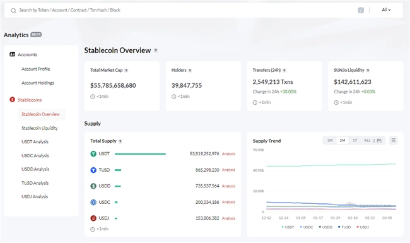Open the chart hamburger menu icon
This screenshot has width=410, height=243.
tap(393, 141)
